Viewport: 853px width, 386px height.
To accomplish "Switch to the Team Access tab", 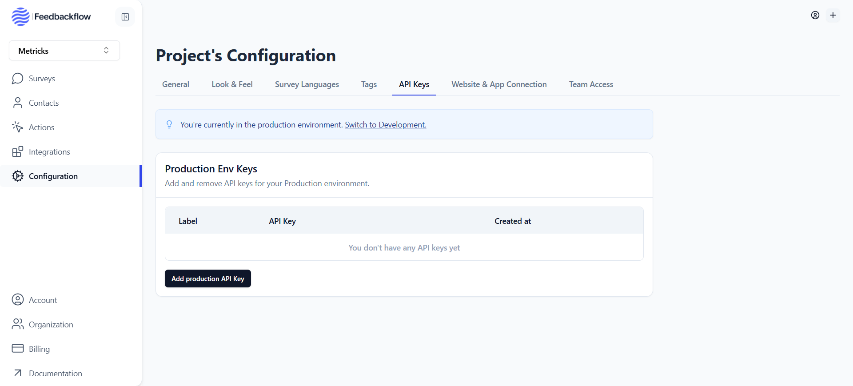I will (591, 84).
